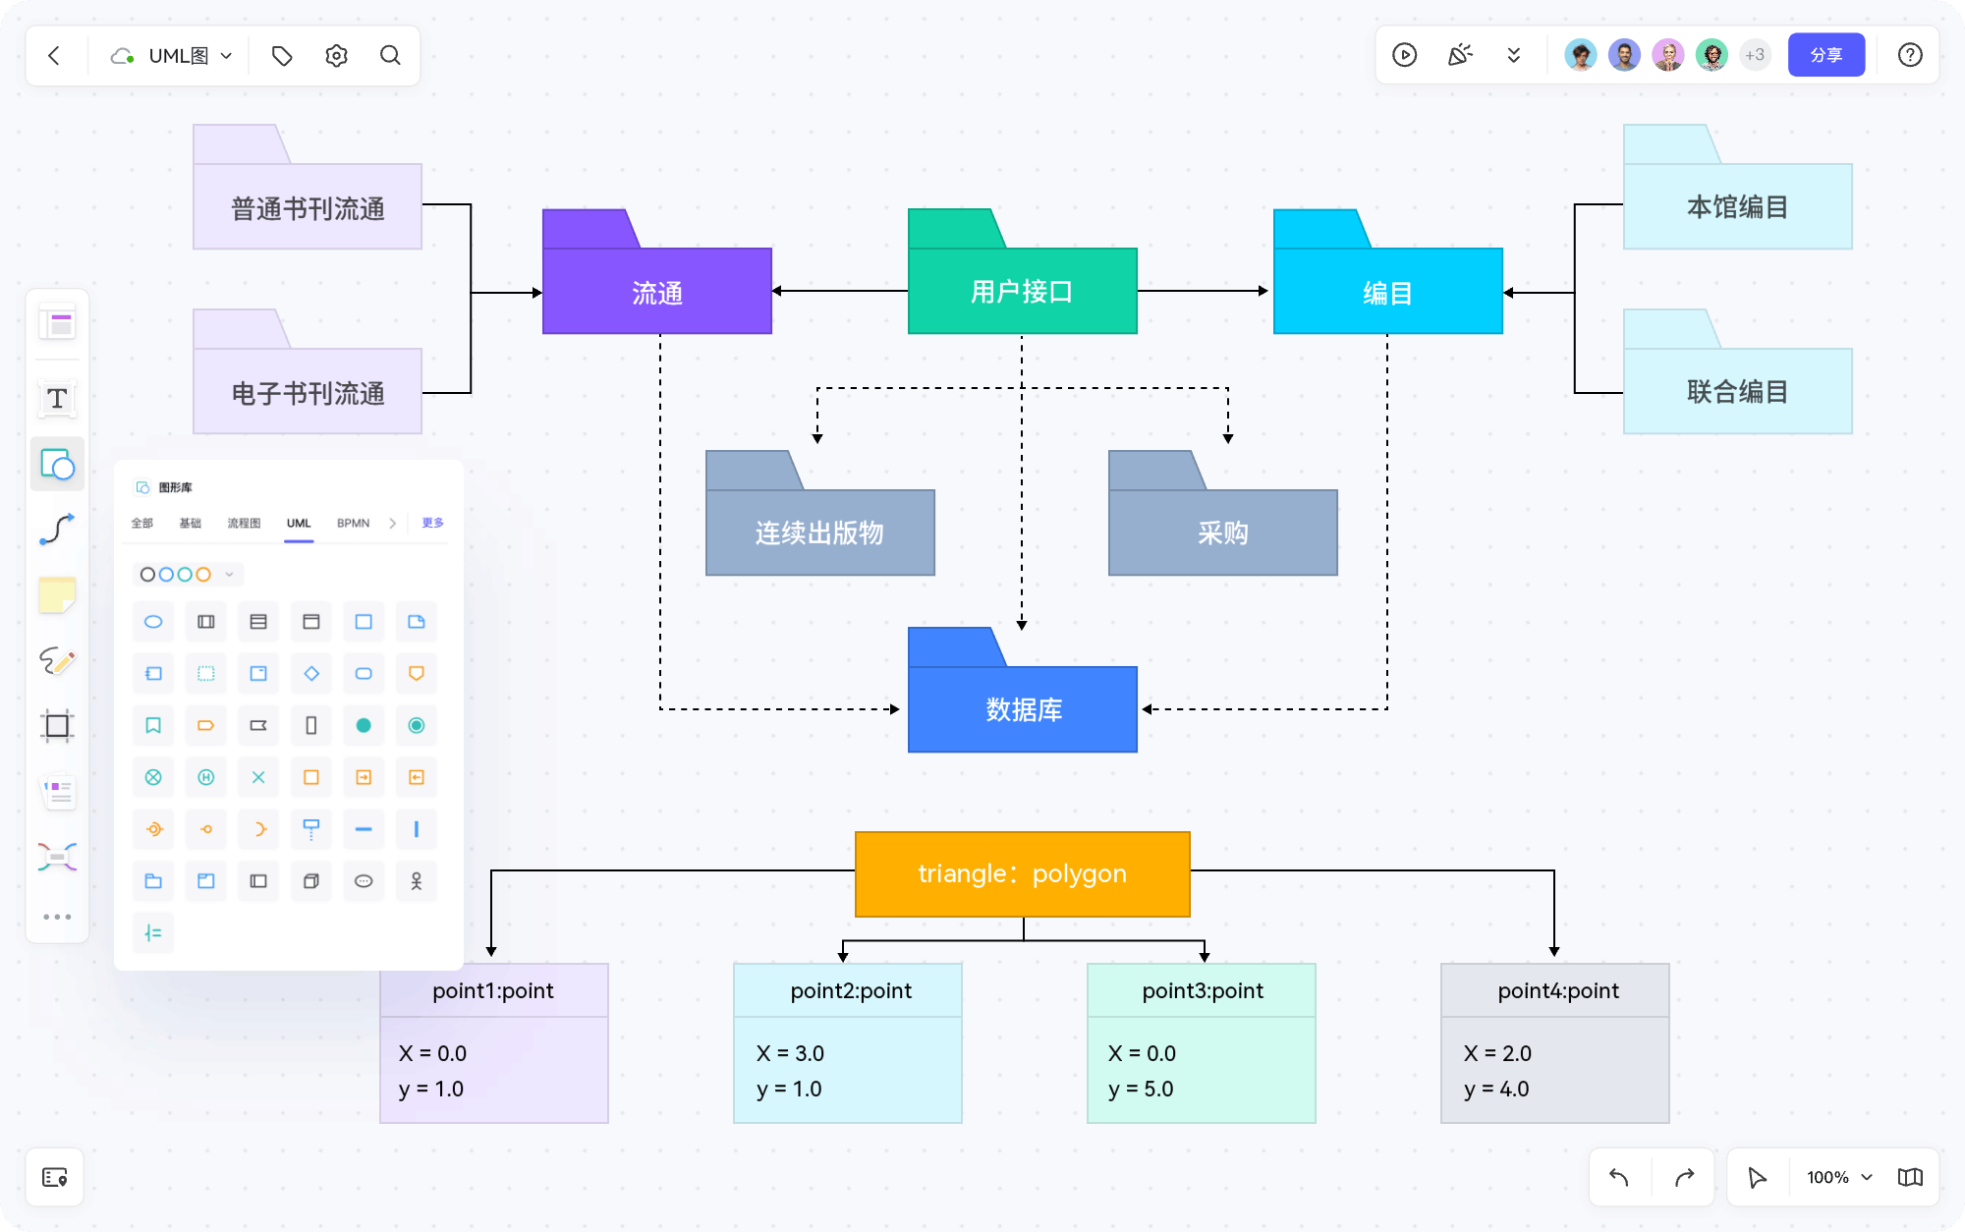This screenshot has width=1965, height=1232.
Task: Switch to the BPMN shapes tab
Action: (x=352, y=523)
